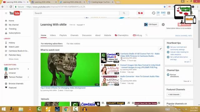The image size is (200, 112).
Task: Click the Watch Later clock icon
Action: coord(6,47)
